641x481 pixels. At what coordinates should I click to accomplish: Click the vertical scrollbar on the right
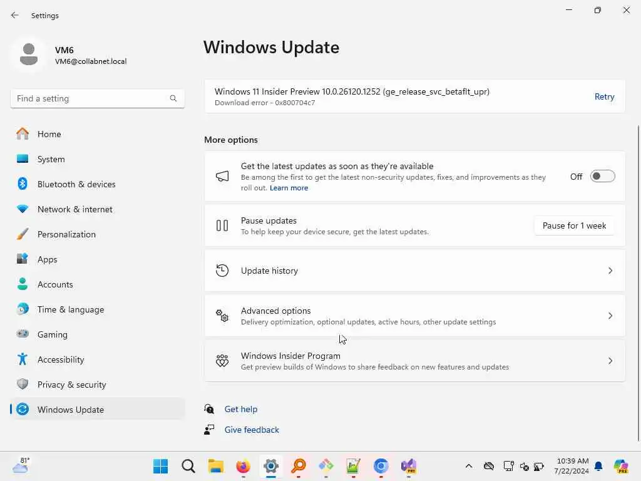pos(638,282)
